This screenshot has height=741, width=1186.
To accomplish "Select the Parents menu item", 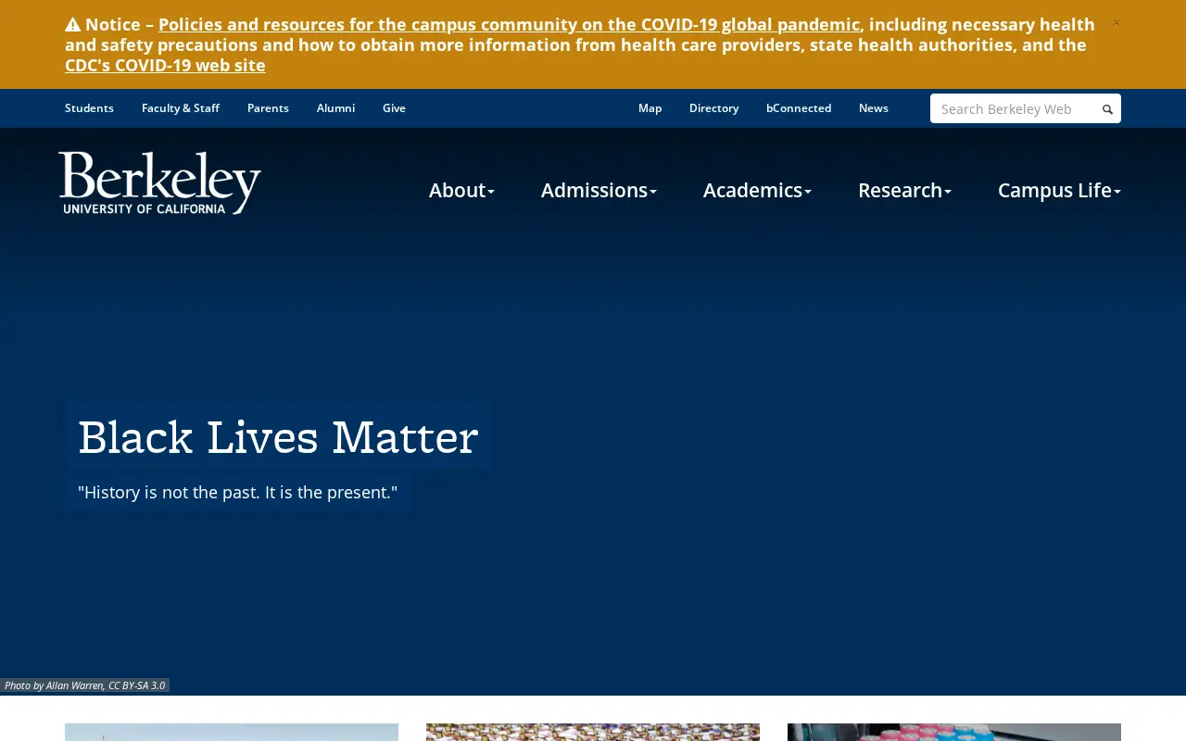I will [268, 108].
